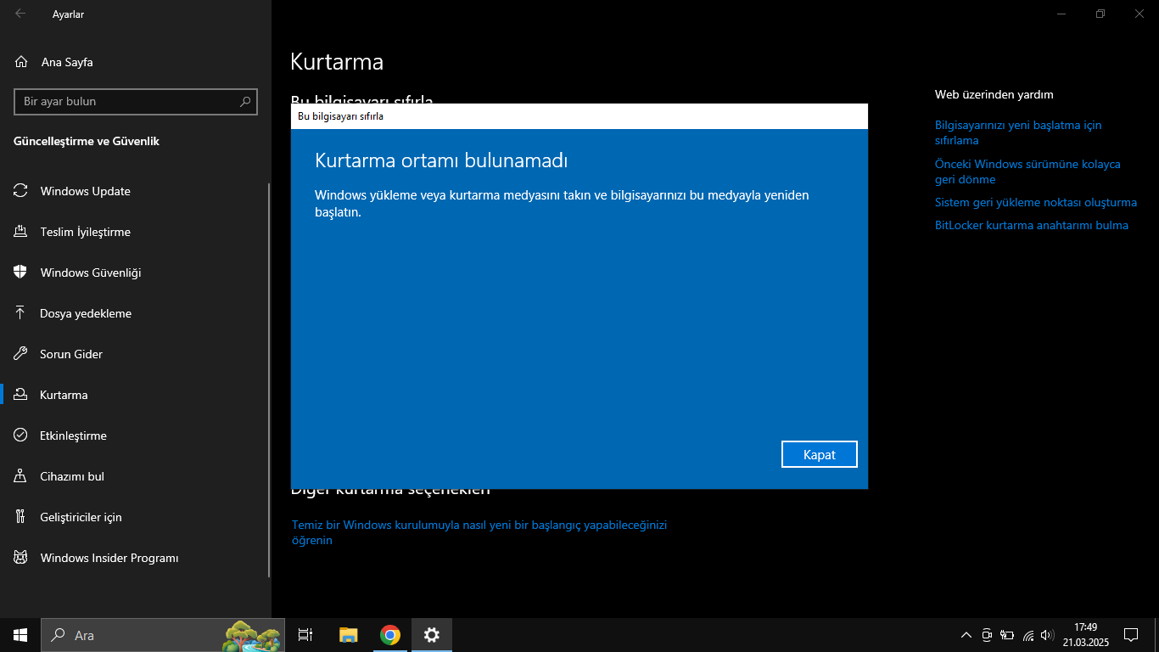Open the notification center icon

tap(1131, 635)
